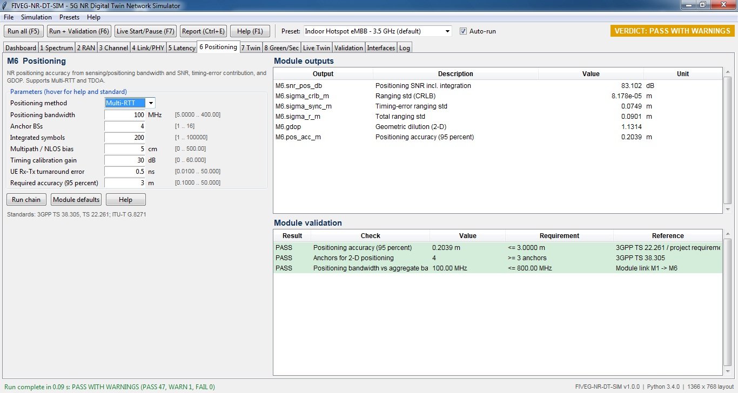
Task: Click Run + Validation (F6) button
Action: coord(79,31)
